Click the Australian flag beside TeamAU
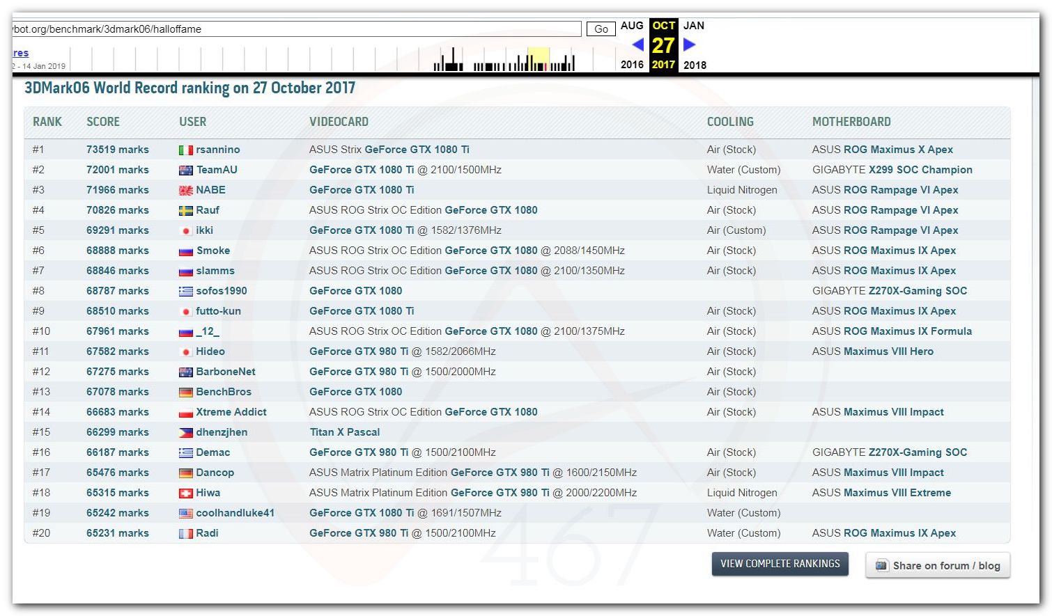Viewport: 1052px width, 616px height. [x=185, y=170]
